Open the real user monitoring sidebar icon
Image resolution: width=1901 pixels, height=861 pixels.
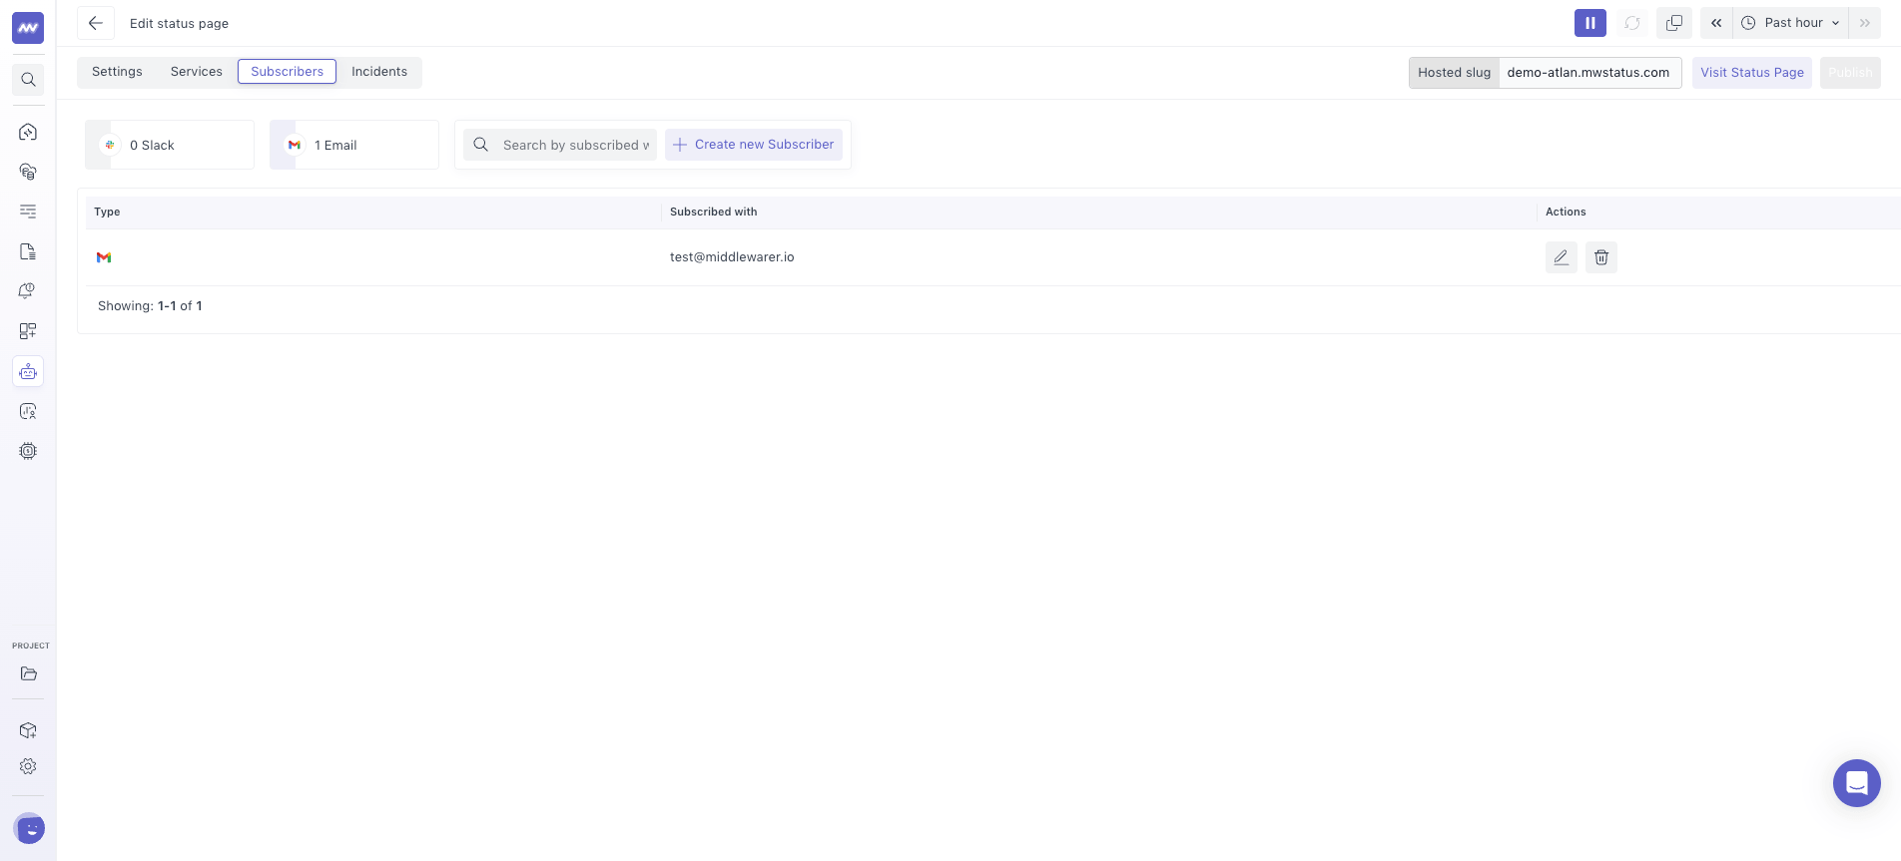tap(28, 411)
